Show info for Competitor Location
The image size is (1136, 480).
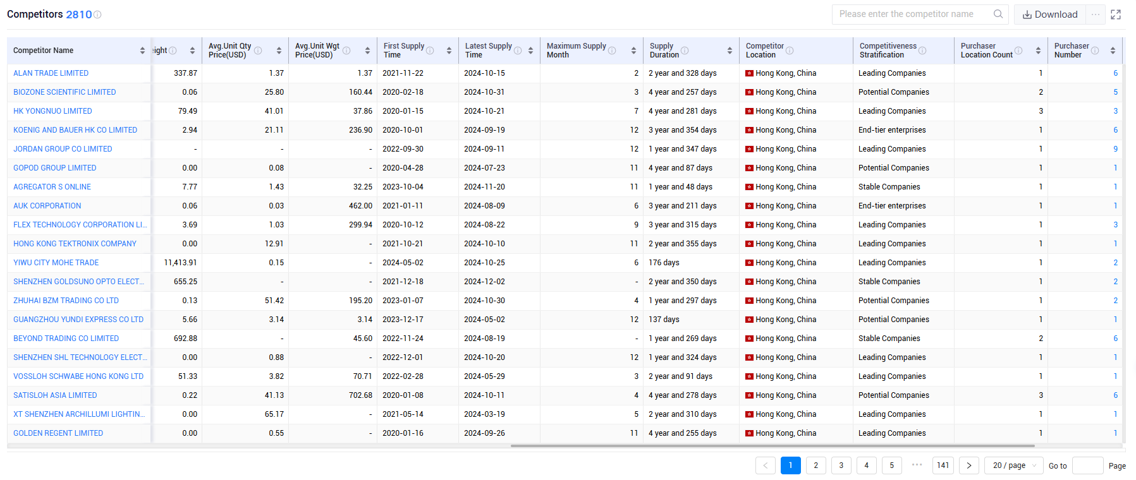(x=790, y=51)
